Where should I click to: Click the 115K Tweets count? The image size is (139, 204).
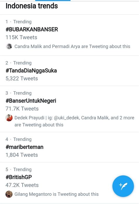[21, 37]
